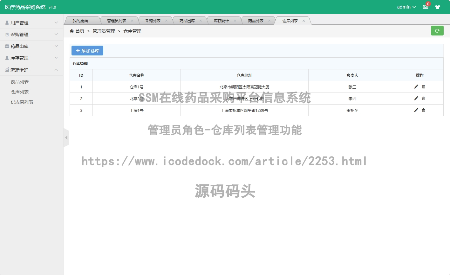
Task: Click the 仓库地址 column header
Action: pyautogui.click(x=244, y=75)
